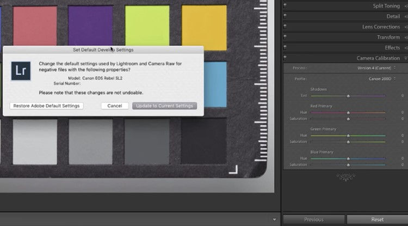Click the Green Primary Saturation value 0
Image resolution: width=408 pixels, height=226 pixels.
pyautogui.click(x=402, y=142)
